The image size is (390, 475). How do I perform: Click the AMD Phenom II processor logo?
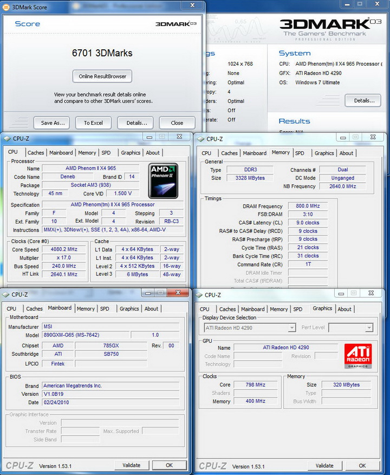point(164,181)
